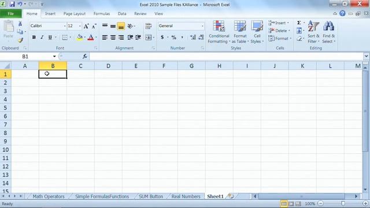Open the Calibri font name dropdown
Screen dimensions: 370x208
coord(65,26)
